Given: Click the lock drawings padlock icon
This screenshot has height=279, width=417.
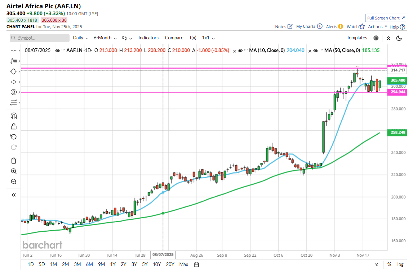Looking at the screenshot, I should coord(14,126).
